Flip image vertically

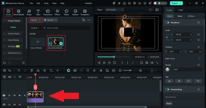pyautogui.click(x=179, y=81)
